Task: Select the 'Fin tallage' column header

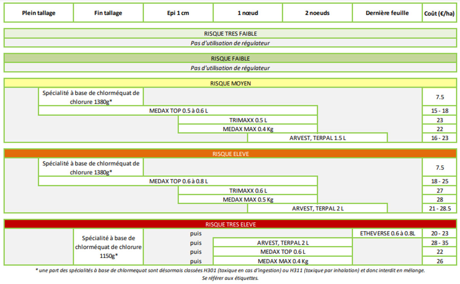Action: pyautogui.click(x=108, y=13)
